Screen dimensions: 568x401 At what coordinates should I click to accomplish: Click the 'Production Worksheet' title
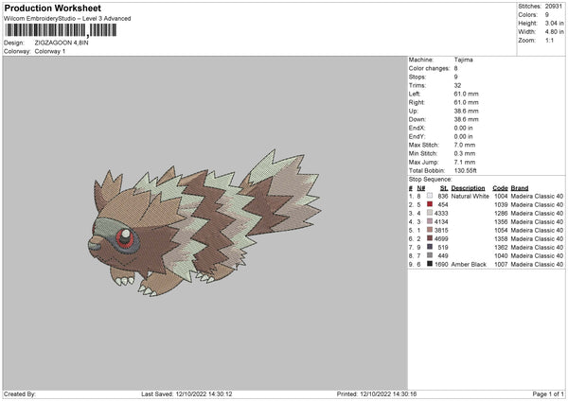coord(52,8)
